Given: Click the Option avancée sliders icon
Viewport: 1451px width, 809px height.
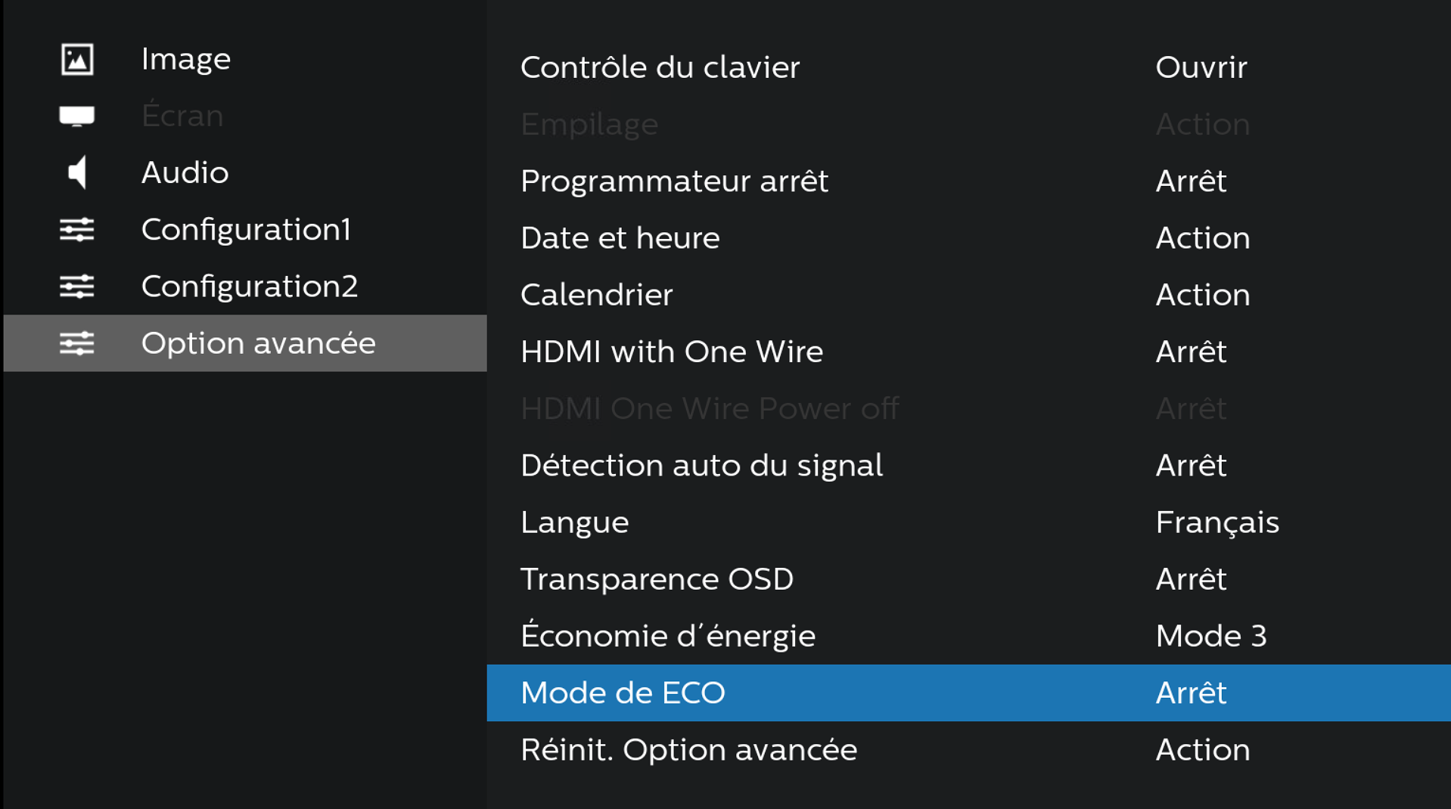Looking at the screenshot, I should tap(77, 343).
